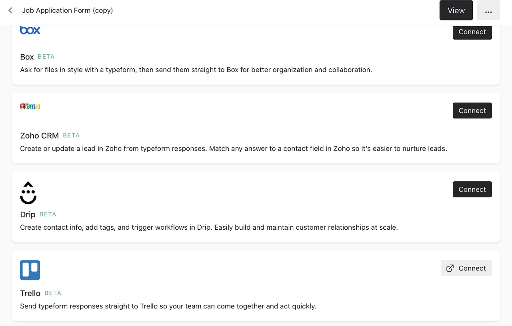Connect the Zoho CRM integration

click(472, 111)
